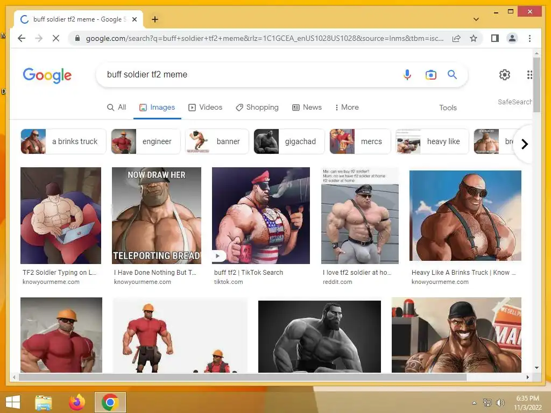Switch to the Shopping tab
This screenshot has width=551, height=413.
(257, 108)
